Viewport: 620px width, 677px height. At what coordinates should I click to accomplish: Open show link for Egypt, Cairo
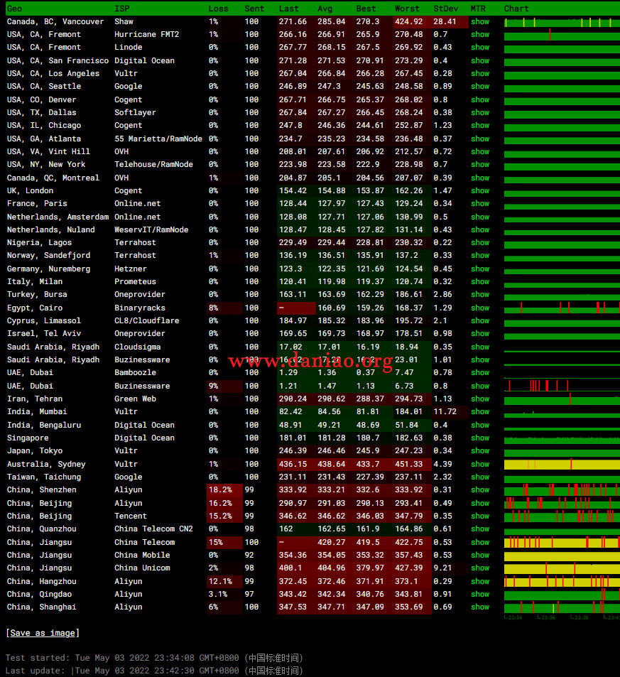[480, 308]
